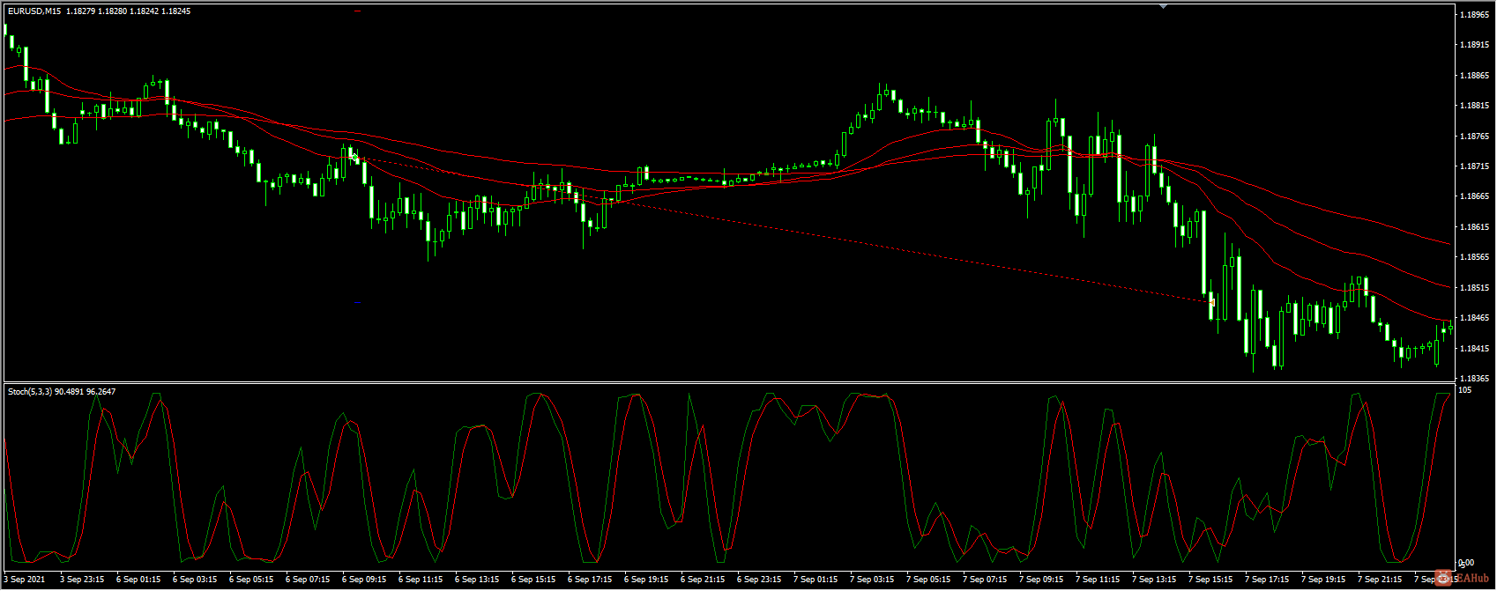The width and height of the screenshot is (1497, 591).
Task: Click the grey chart shift triangle marker
Action: point(1164,6)
